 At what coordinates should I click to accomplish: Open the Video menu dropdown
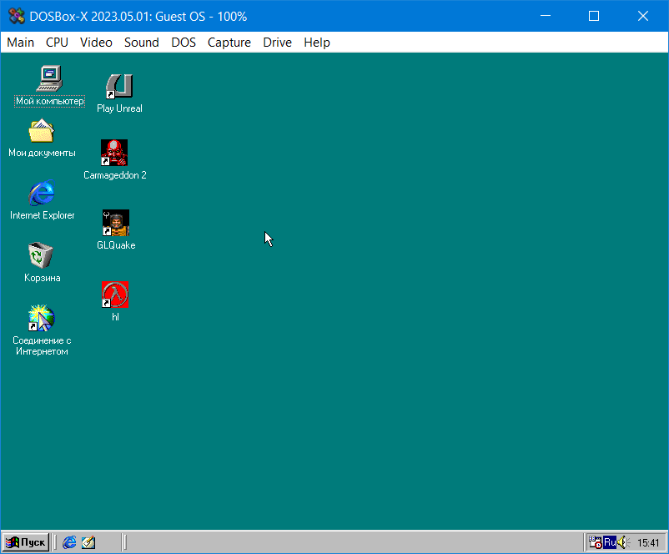pyautogui.click(x=96, y=42)
